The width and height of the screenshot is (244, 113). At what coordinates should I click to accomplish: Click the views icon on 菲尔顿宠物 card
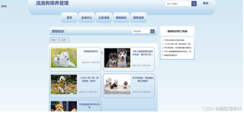[138, 88]
